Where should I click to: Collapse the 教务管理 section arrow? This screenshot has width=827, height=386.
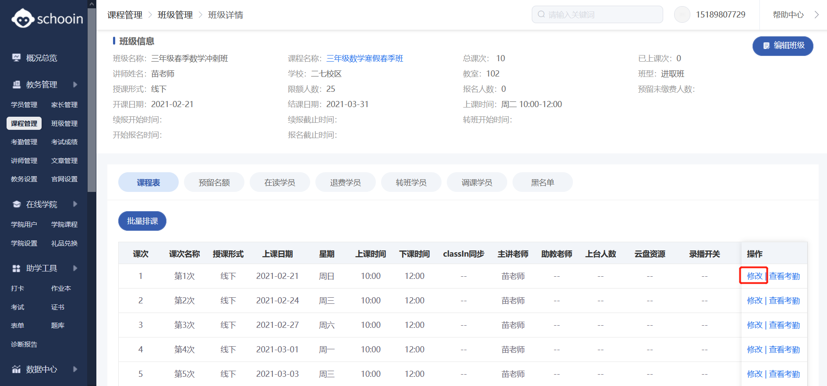[75, 84]
